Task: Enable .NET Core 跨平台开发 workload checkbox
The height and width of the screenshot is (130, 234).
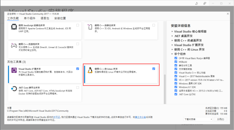Action: pos(78,88)
